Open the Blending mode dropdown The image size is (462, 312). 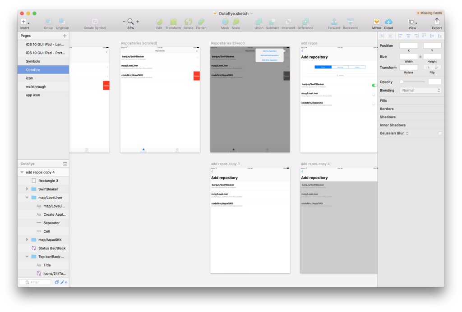tap(420, 90)
